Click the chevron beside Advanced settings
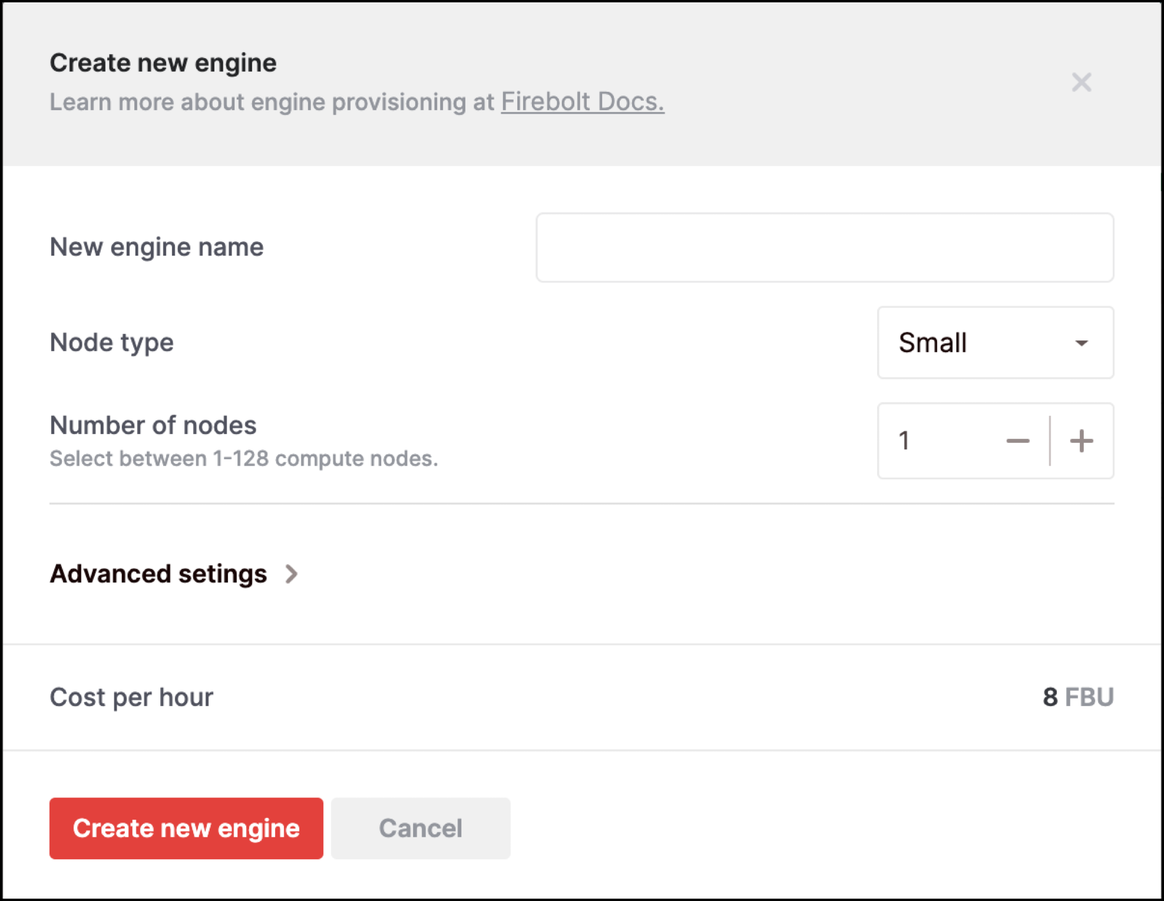 pyautogui.click(x=291, y=574)
